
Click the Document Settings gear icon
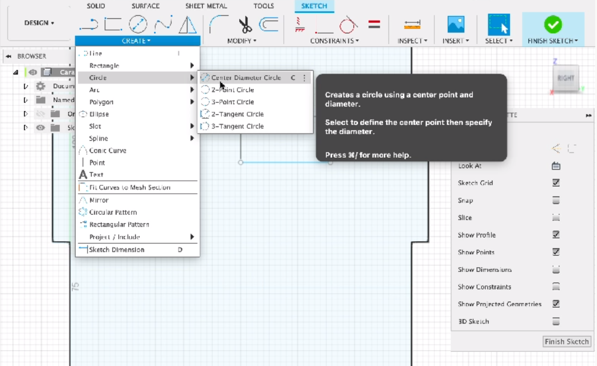(41, 86)
